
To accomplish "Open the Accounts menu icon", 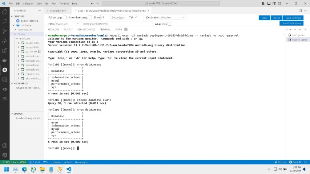I will click(x=5, y=146).
